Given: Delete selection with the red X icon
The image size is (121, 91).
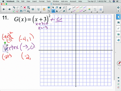Looking at the screenshot, I should (x=25, y=8).
